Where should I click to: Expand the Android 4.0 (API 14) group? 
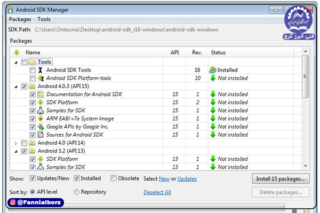point(16,143)
